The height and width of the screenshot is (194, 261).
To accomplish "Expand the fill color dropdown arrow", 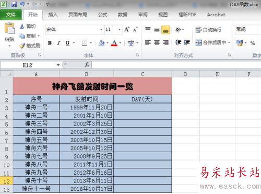I will click(x=108, y=43).
